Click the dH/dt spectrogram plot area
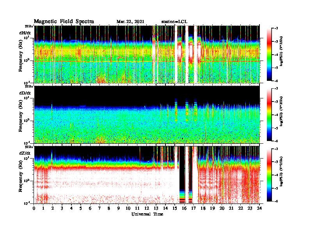This screenshot has height=239, width=309. pyautogui.click(x=147, y=54)
